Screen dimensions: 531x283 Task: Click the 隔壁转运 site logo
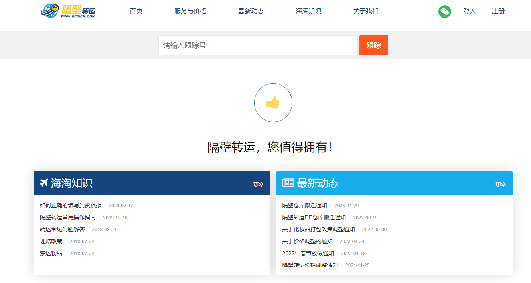68,11
